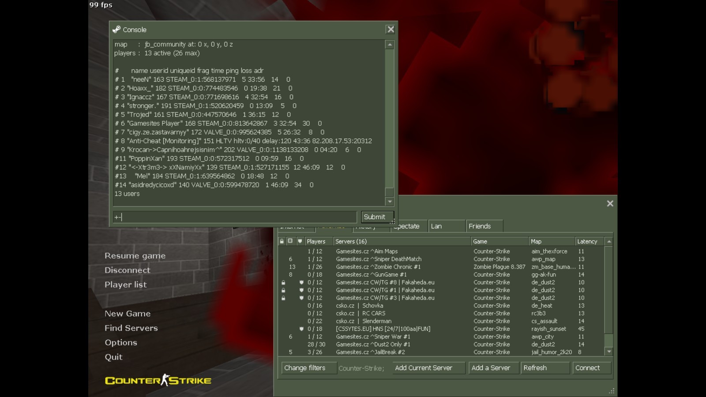Click server browser resize grip
Viewport: 706px width, 397px height.
coord(612,391)
